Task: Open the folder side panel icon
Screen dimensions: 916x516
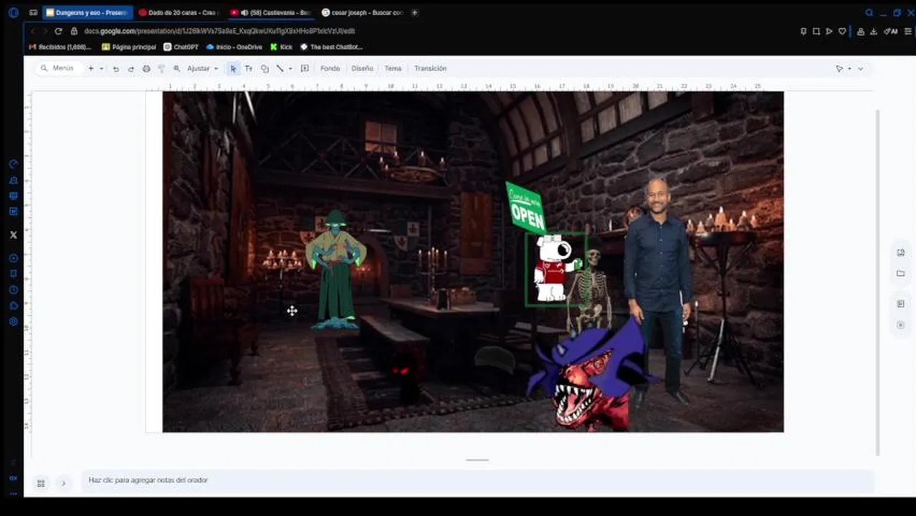Action: pyautogui.click(x=900, y=273)
